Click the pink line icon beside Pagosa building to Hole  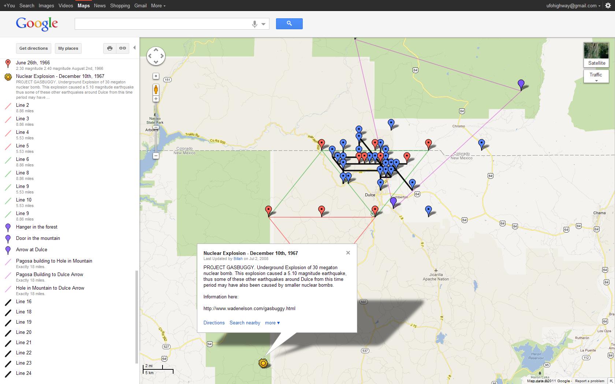[8, 262]
